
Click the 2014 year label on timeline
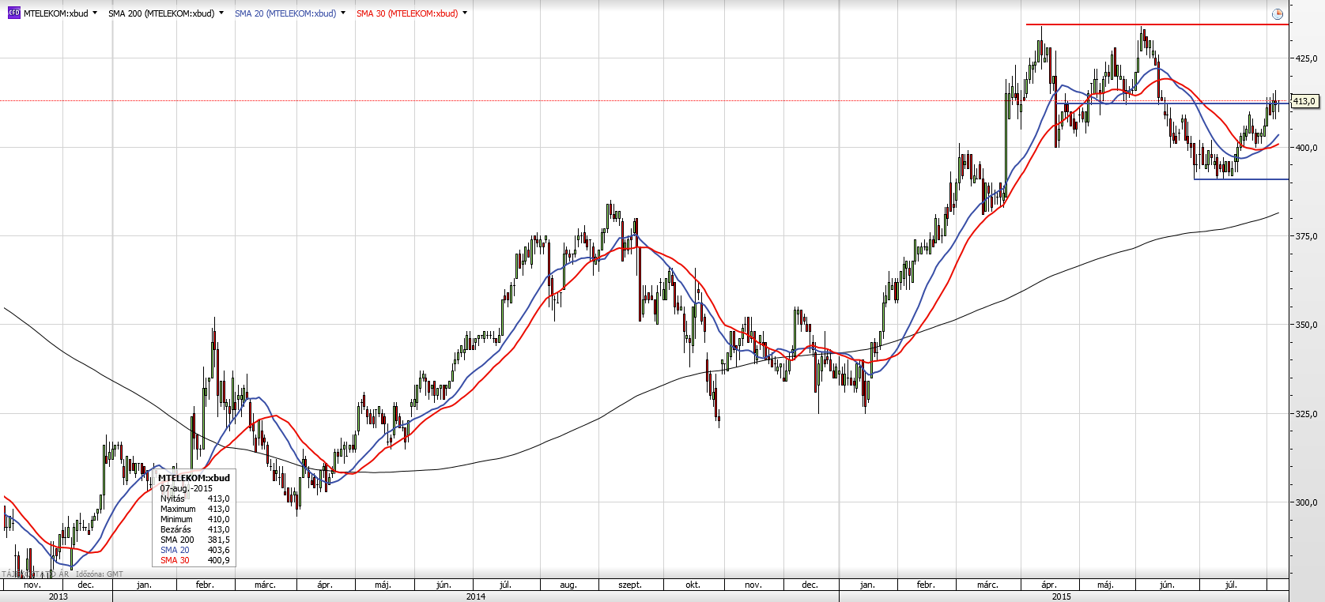(476, 596)
